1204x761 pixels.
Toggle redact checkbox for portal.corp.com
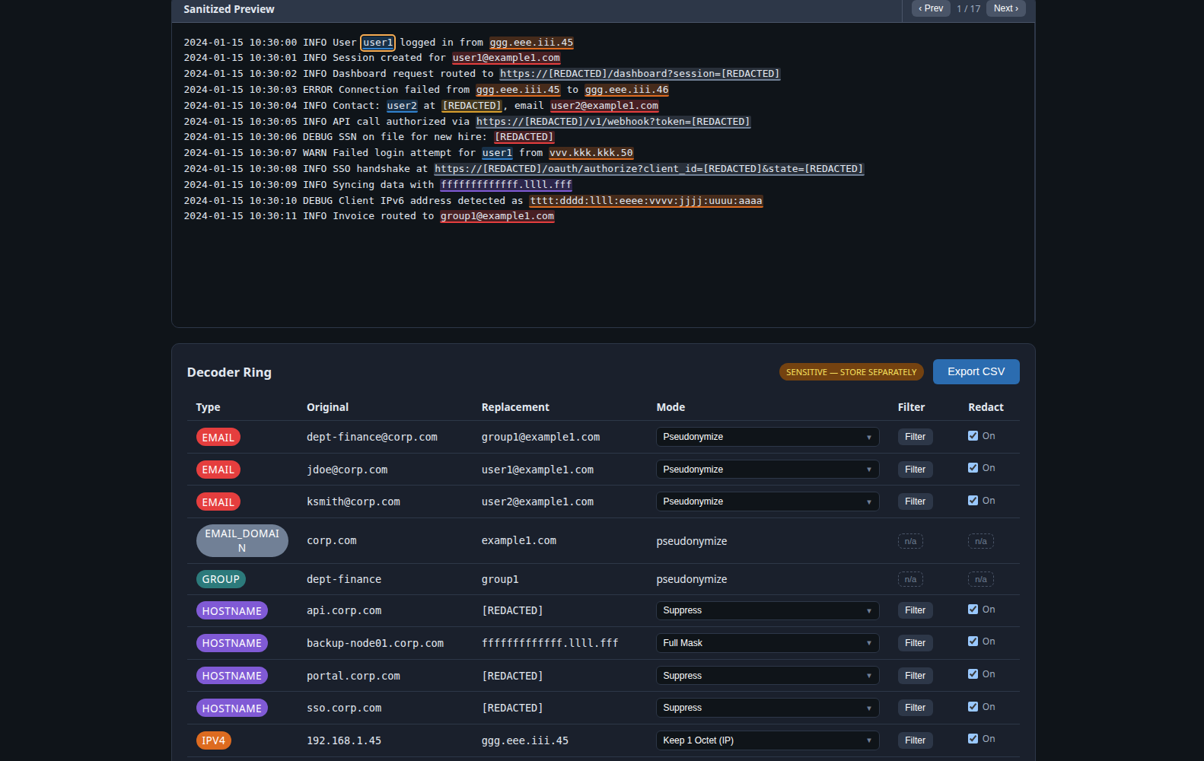pos(973,674)
